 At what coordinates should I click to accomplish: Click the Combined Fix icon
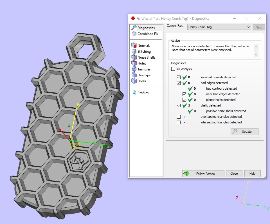coord(134,34)
